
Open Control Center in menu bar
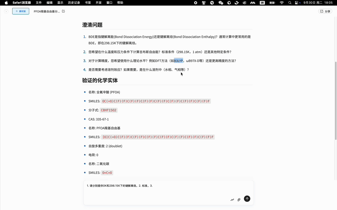pos(297,3)
